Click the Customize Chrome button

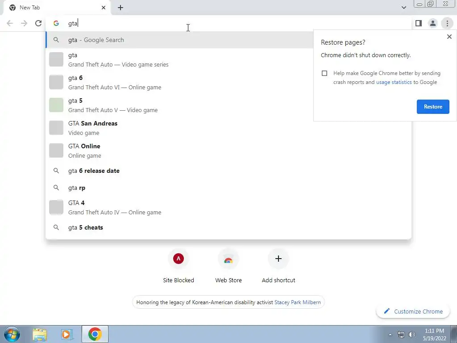pyautogui.click(x=413, y=311)
